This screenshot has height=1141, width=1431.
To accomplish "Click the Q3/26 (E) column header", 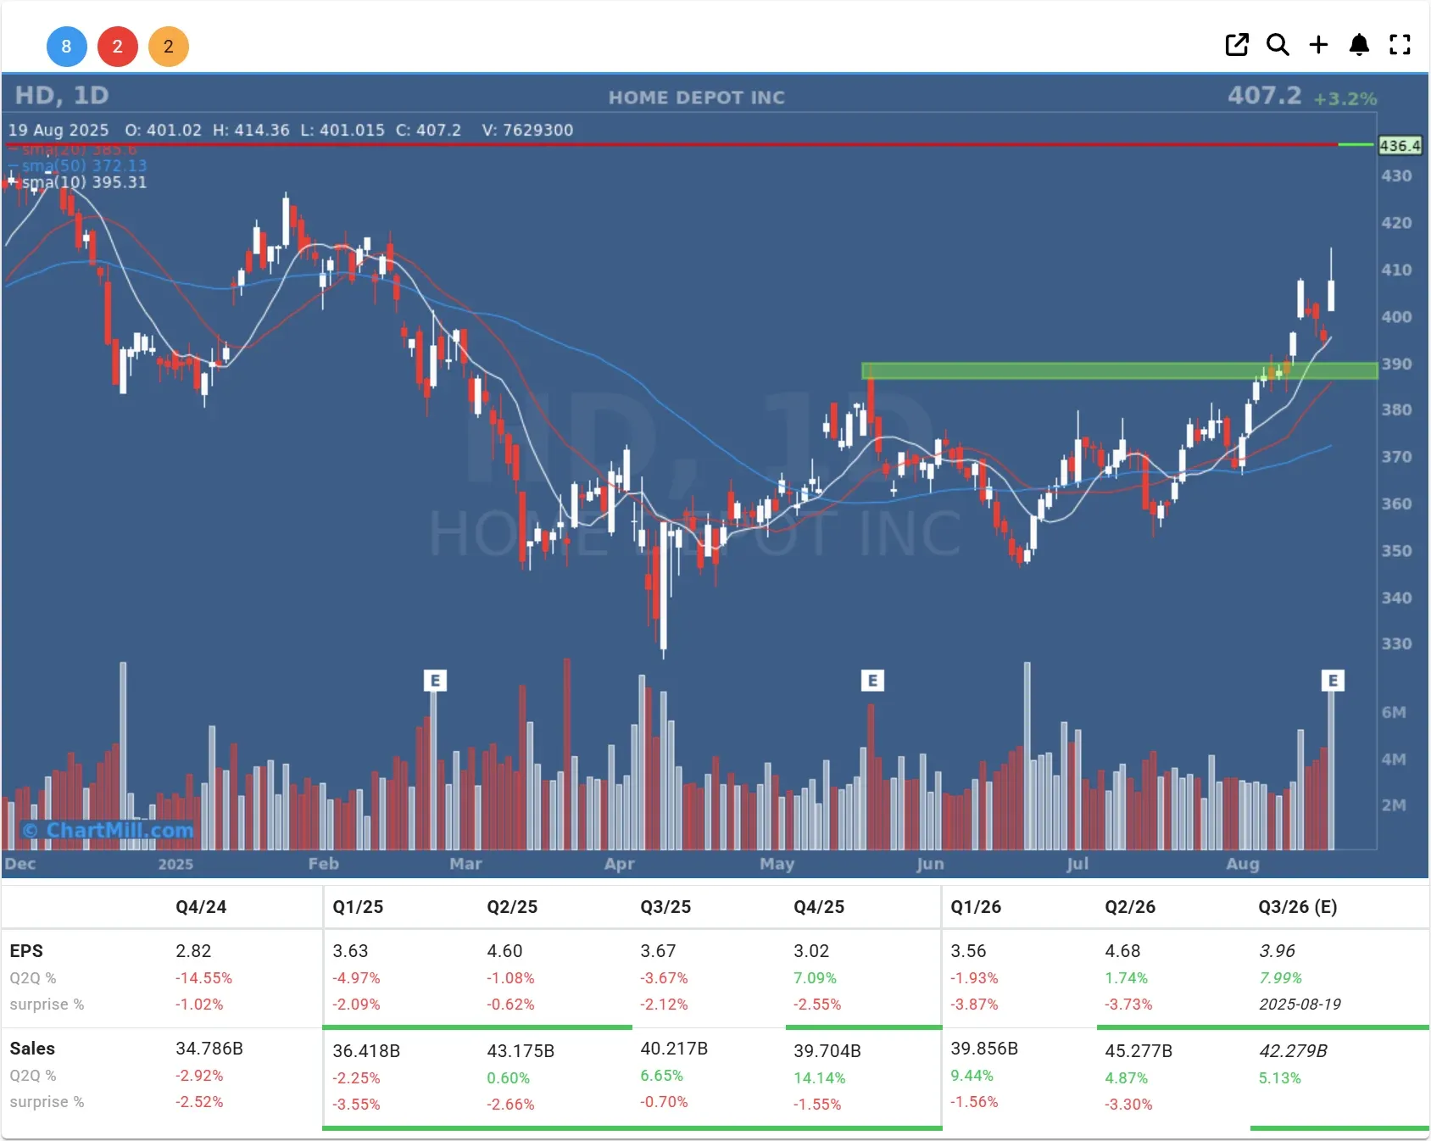I will point(1298,907).
